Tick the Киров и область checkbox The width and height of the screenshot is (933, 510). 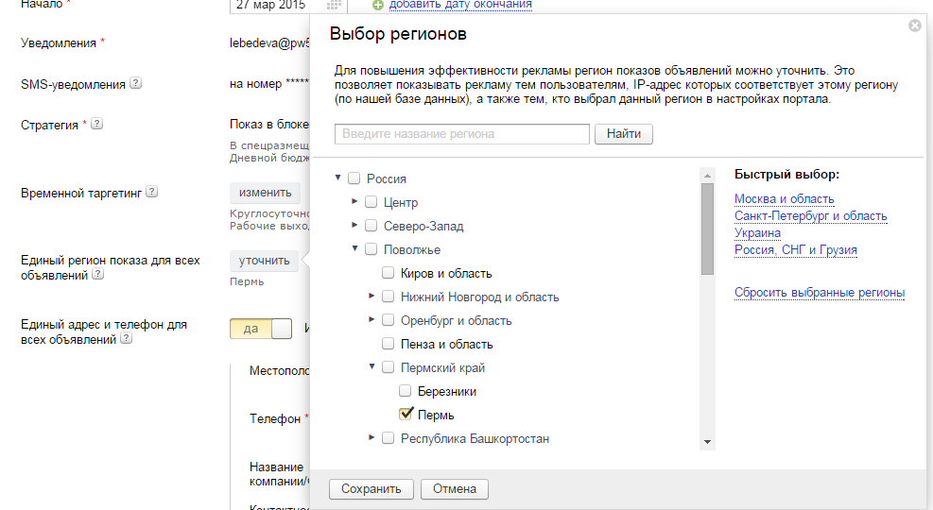(389, 273)
